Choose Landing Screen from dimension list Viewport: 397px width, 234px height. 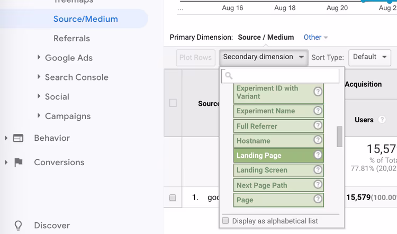coord(278,170)
